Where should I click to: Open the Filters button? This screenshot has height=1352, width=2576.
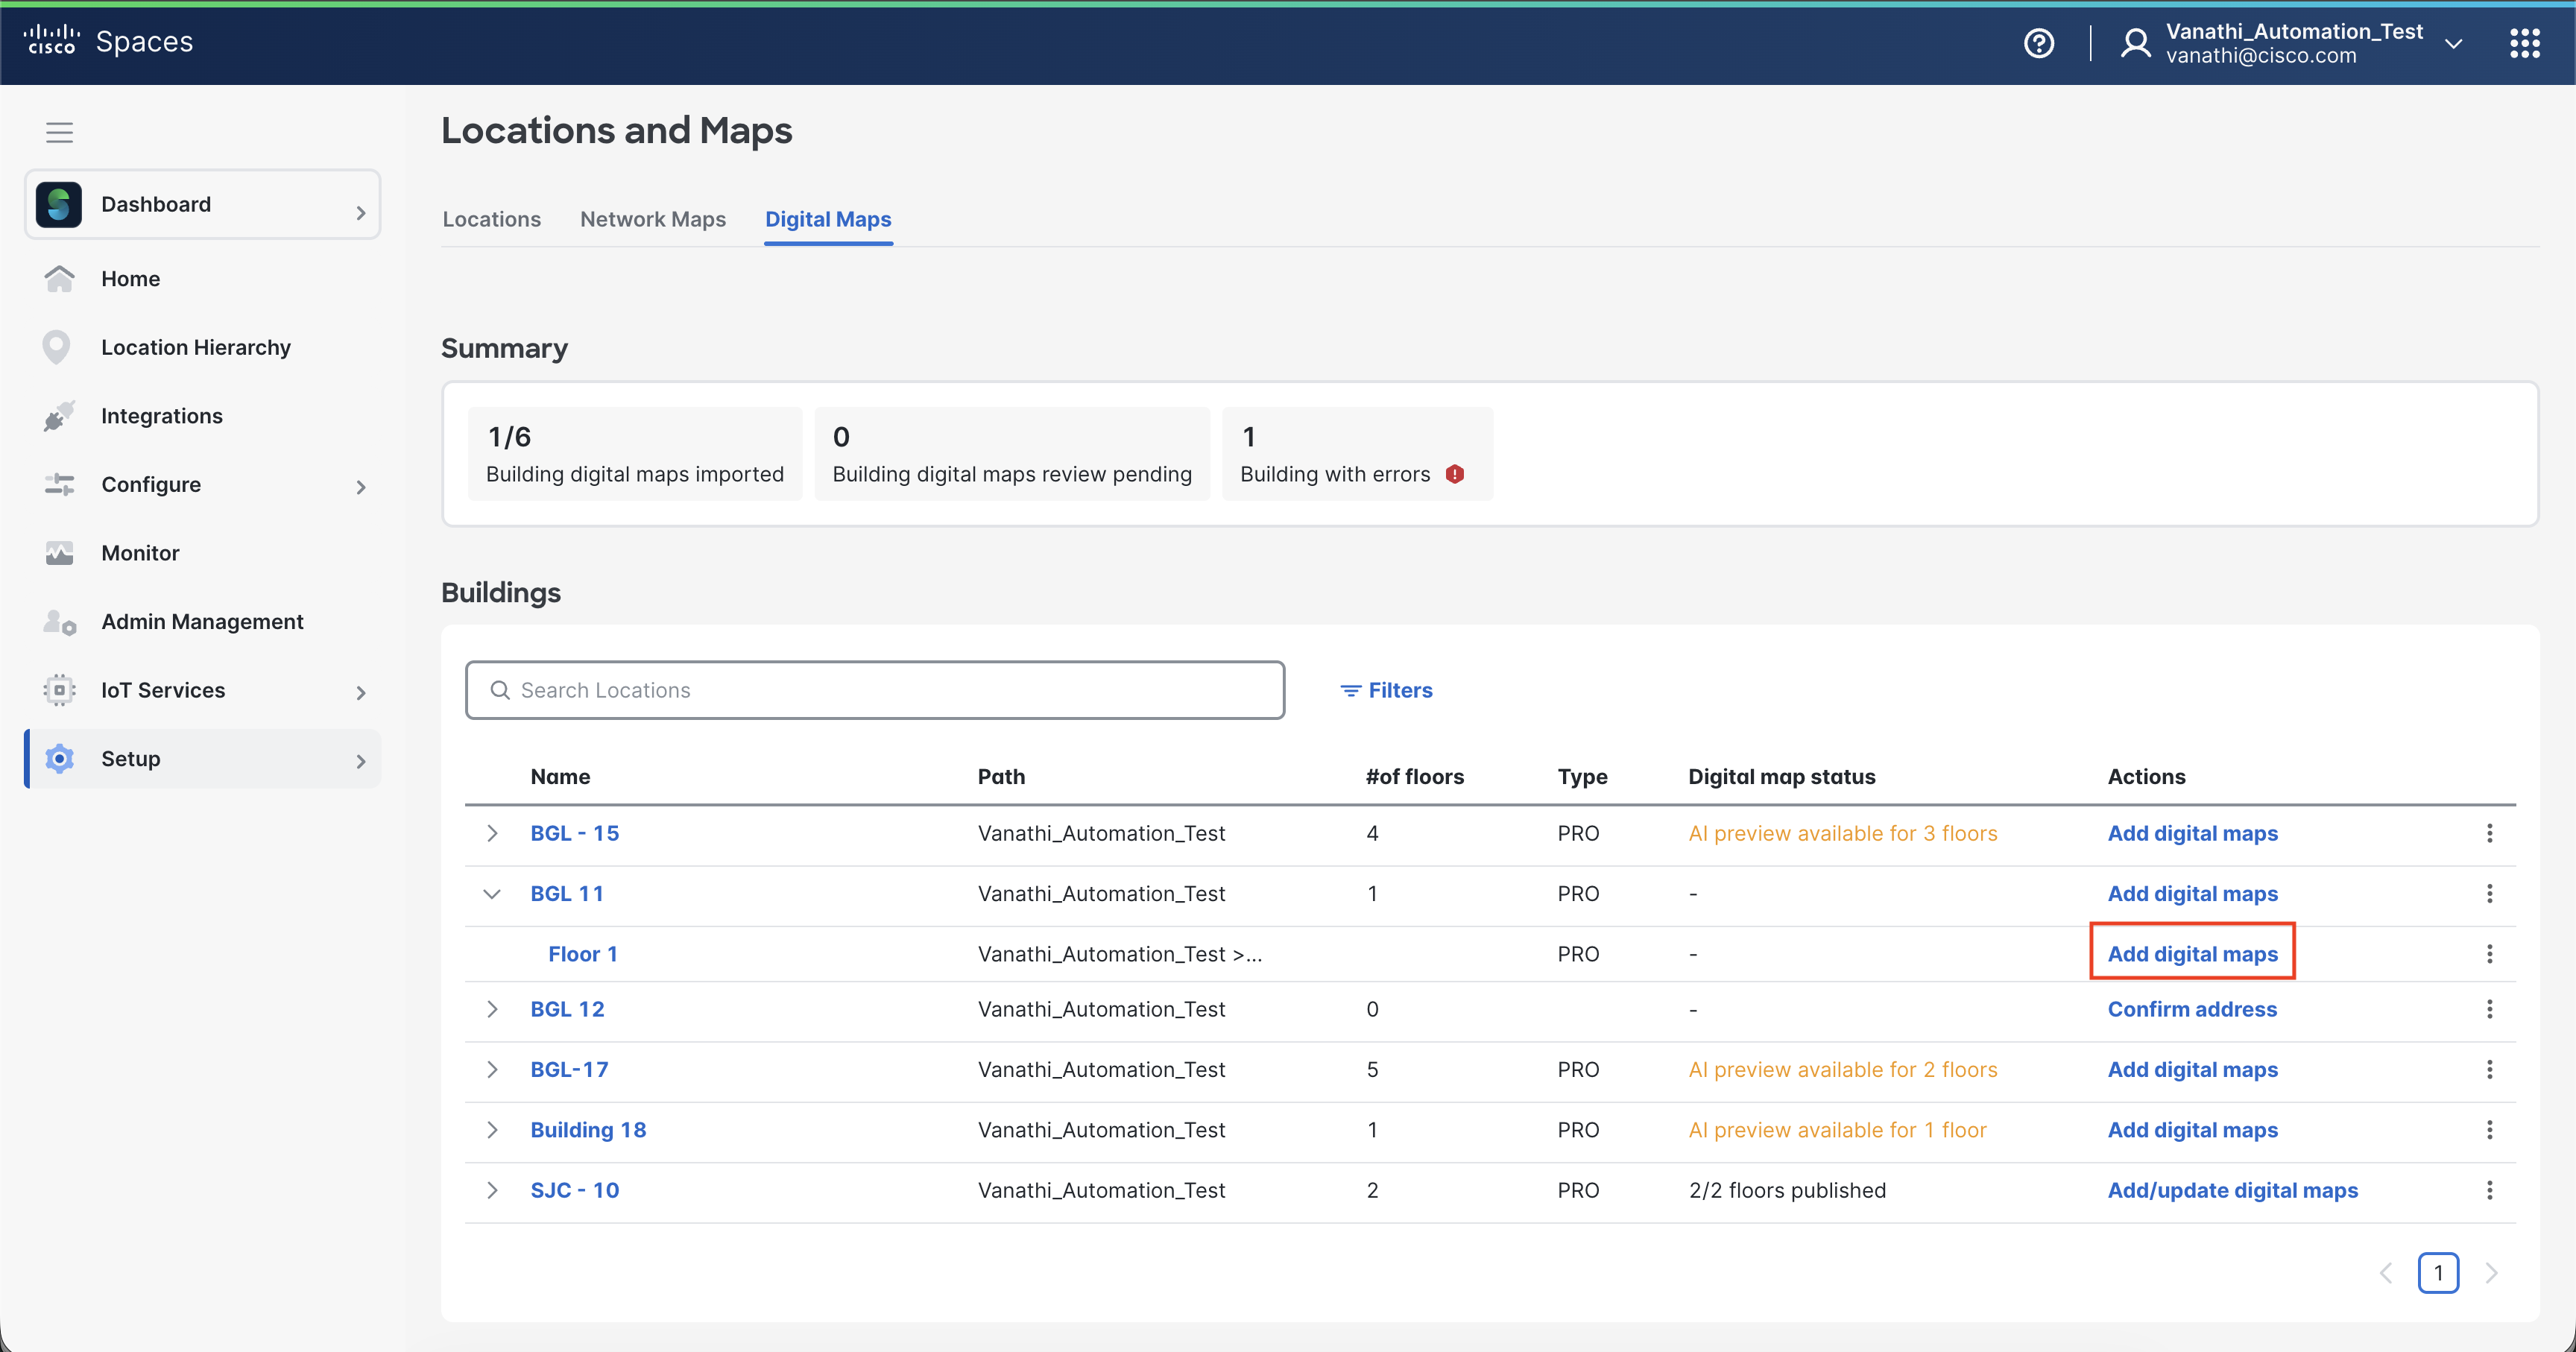pyautogui.click(x=1386, y=690)
